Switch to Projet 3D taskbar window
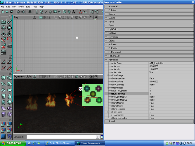 (x=60, y=143)
